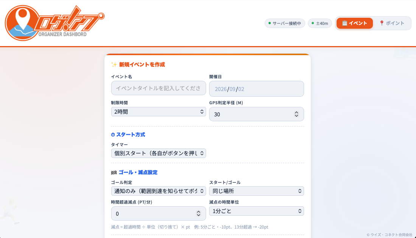Click the スタート/ゴール label
416x238 pixels.
pos(225,182)
